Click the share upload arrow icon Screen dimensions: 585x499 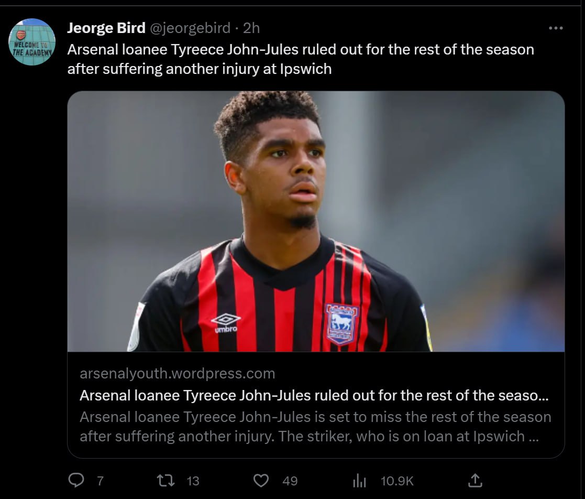[x=474, y=480]
